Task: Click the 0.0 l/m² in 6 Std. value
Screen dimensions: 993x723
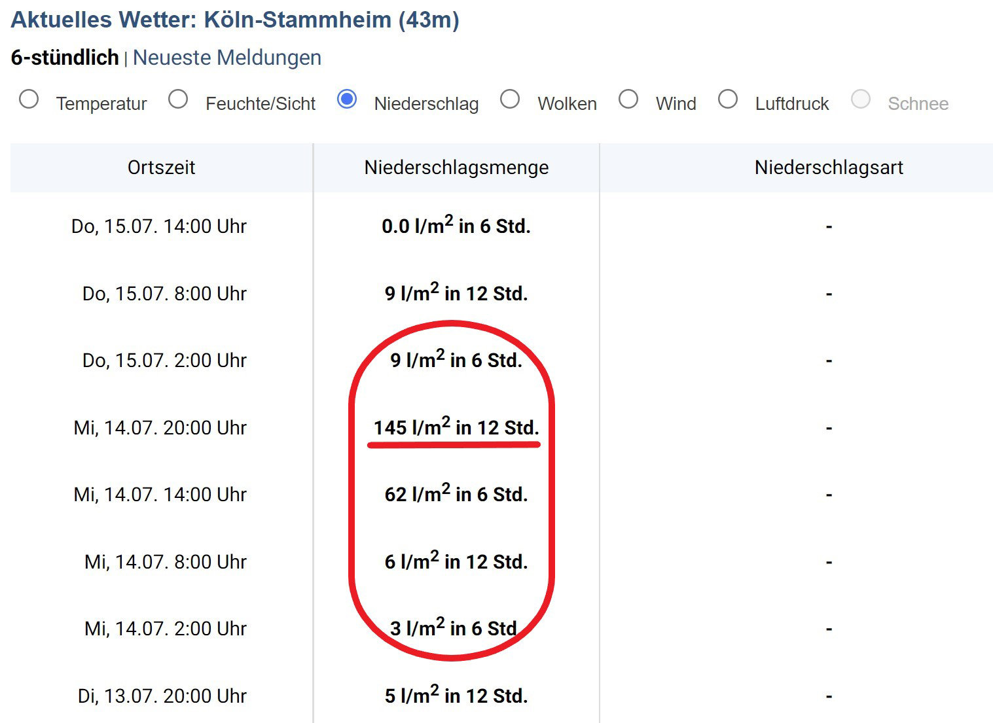Action: [456, 226]
